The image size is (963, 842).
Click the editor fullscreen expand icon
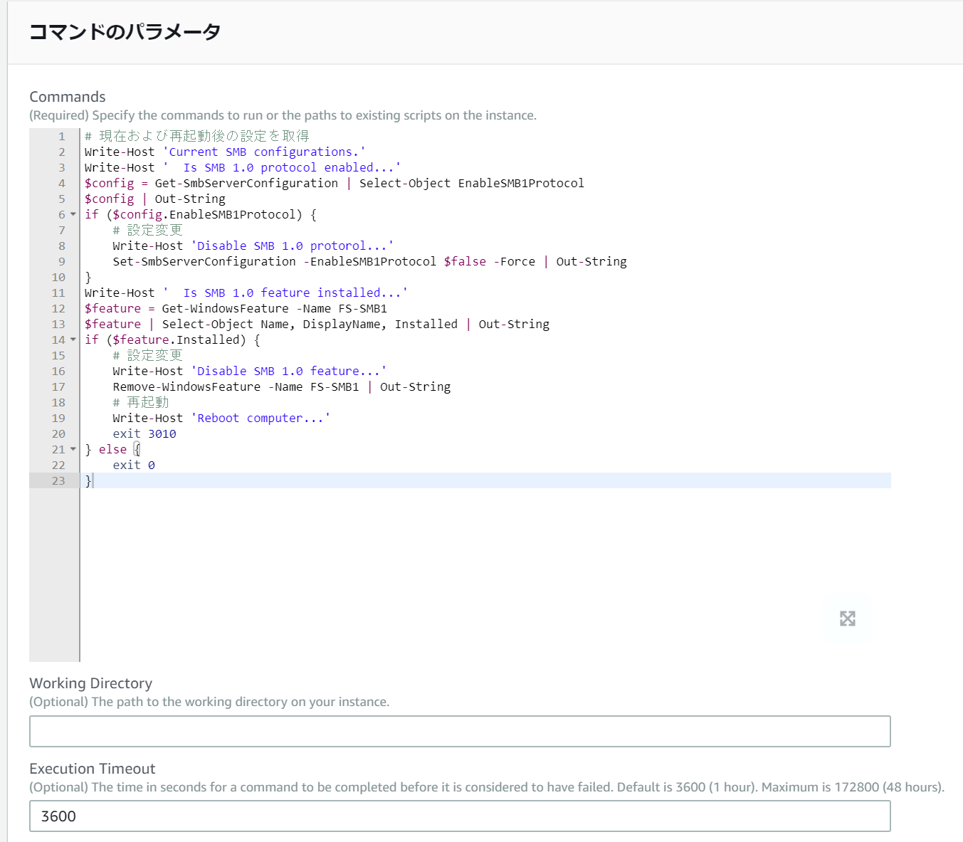pos(846,619)
